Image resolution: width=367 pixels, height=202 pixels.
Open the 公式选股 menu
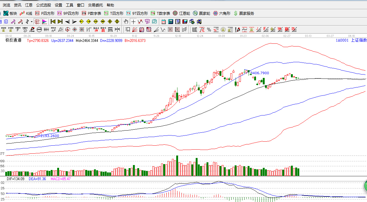[44, 5]
